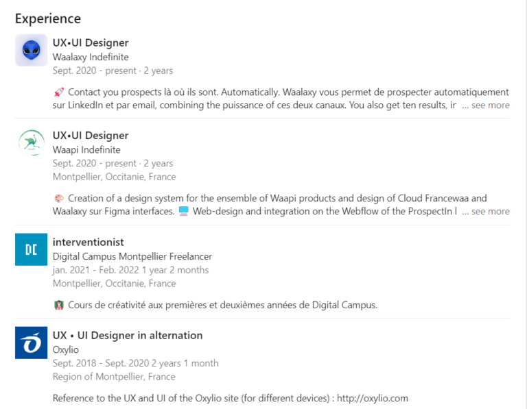Click the palette emoji in Waapi description
The height and width of the screenshot is (409, 527).
tap(58, 198)
